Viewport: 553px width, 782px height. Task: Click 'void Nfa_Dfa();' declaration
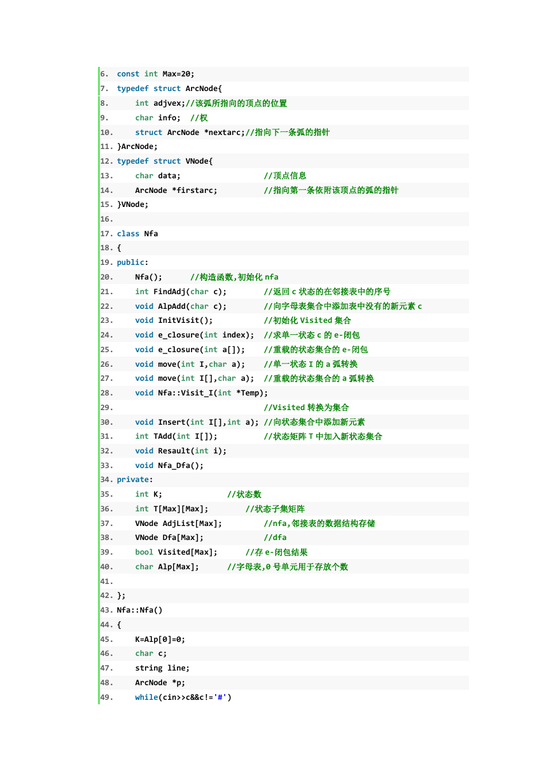click(169, 466)
